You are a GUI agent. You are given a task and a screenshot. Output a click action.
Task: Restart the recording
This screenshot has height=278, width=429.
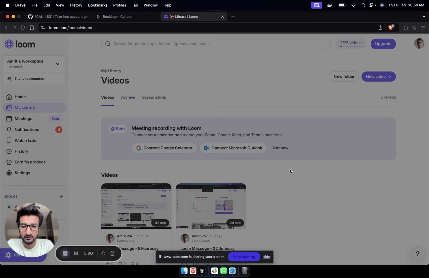103,253
